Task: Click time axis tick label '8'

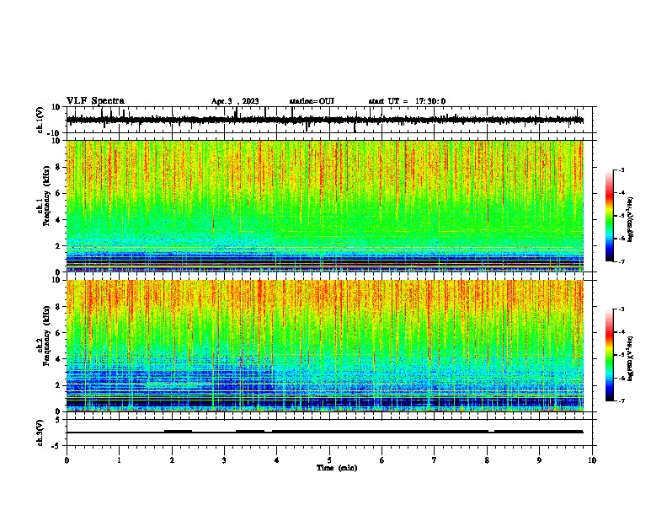Action: 487,460
